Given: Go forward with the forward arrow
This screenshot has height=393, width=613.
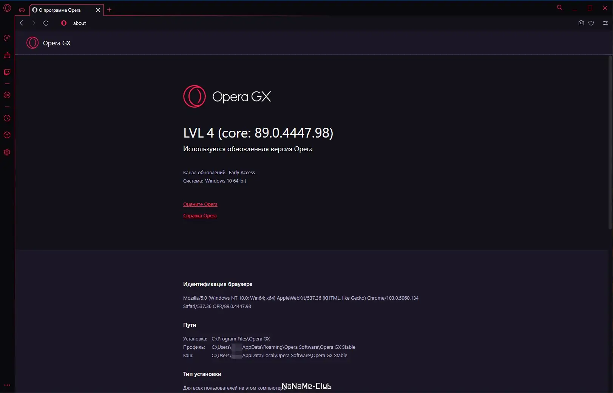Looking at the screenshot, I should (34, 23).
